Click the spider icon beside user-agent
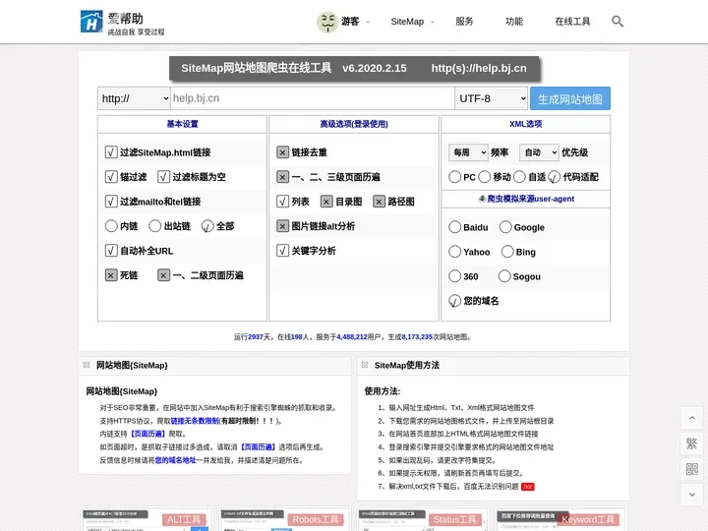This screenshot has width=708, height=531. point(482,199)
